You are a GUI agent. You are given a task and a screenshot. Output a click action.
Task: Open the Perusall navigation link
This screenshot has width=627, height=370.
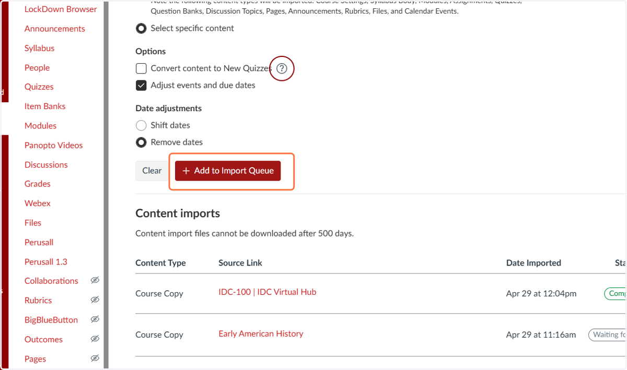tap(39, 242)
